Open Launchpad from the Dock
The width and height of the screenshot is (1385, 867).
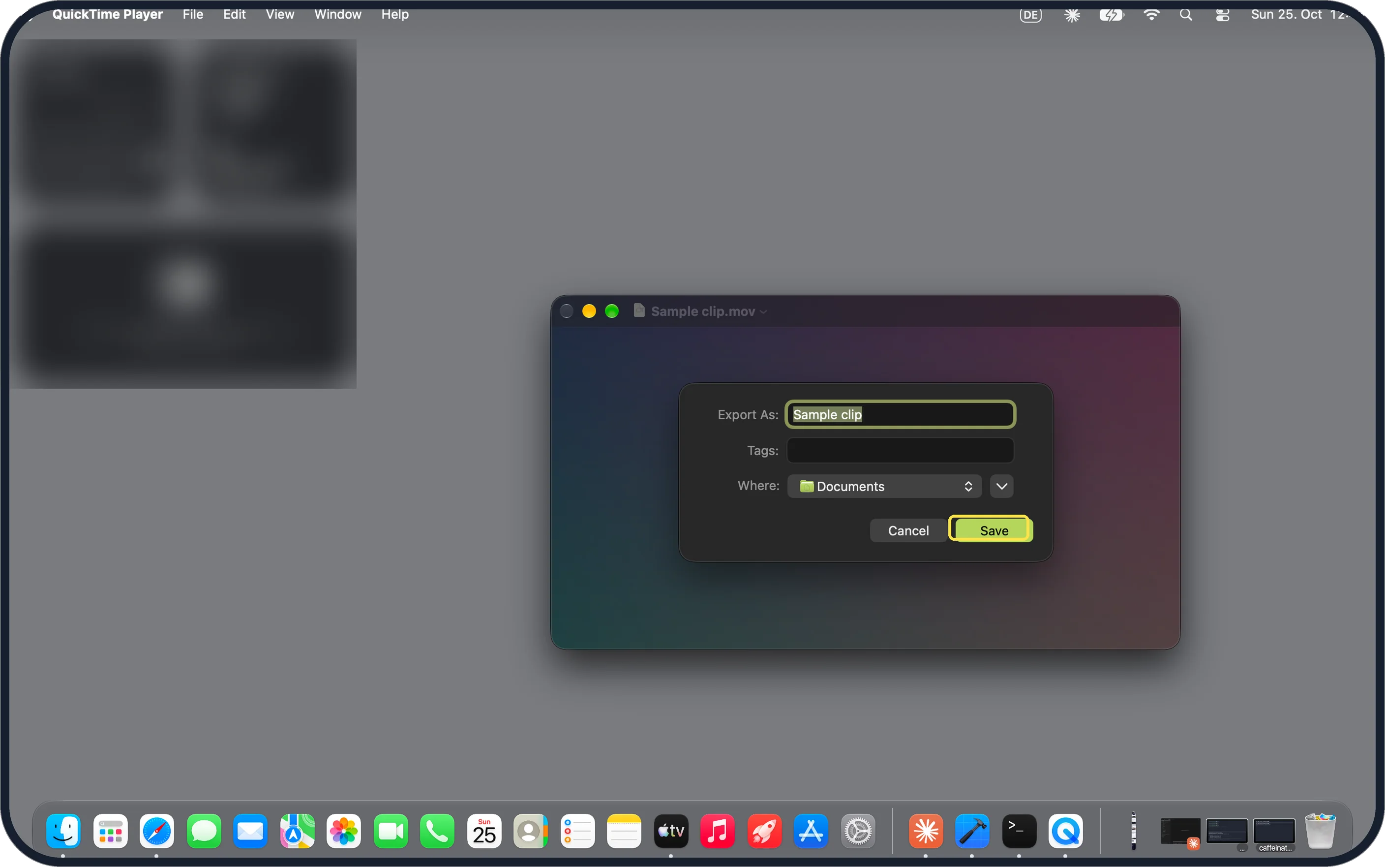(110, 831)
